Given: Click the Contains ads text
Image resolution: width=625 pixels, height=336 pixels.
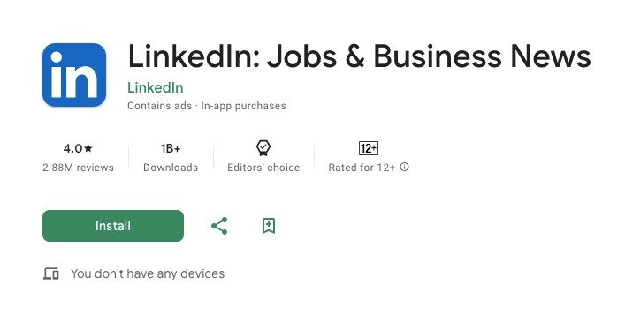Looking at the screenshot, I should (x=159, y=106).
